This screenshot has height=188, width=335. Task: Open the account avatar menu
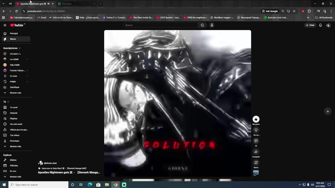(328, 25)
